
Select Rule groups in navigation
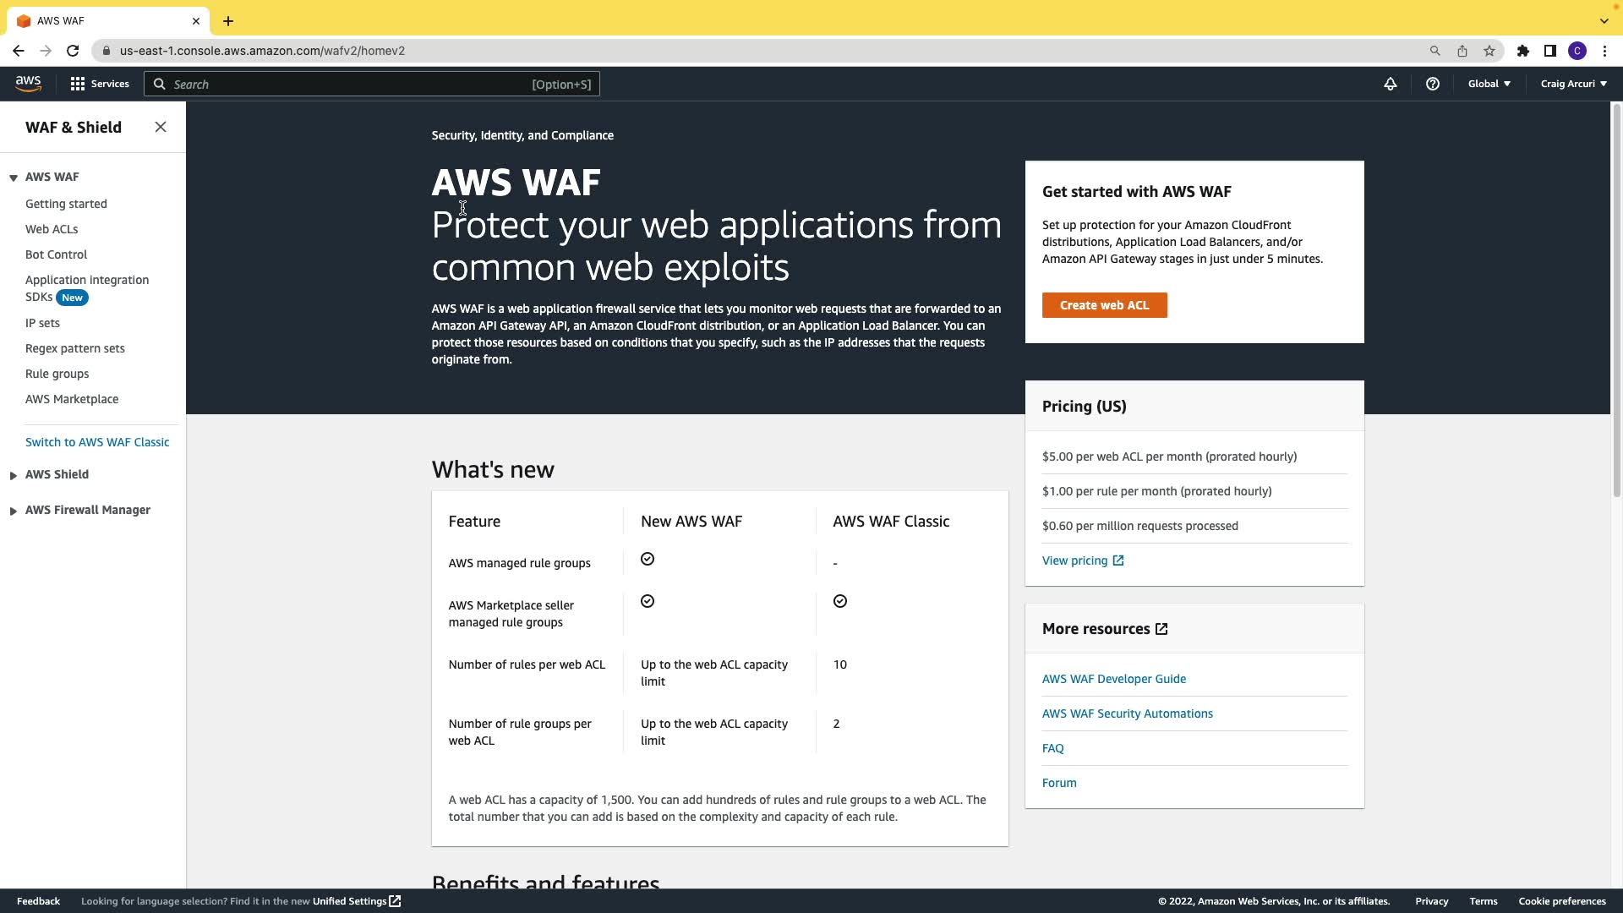pos(57,374)
